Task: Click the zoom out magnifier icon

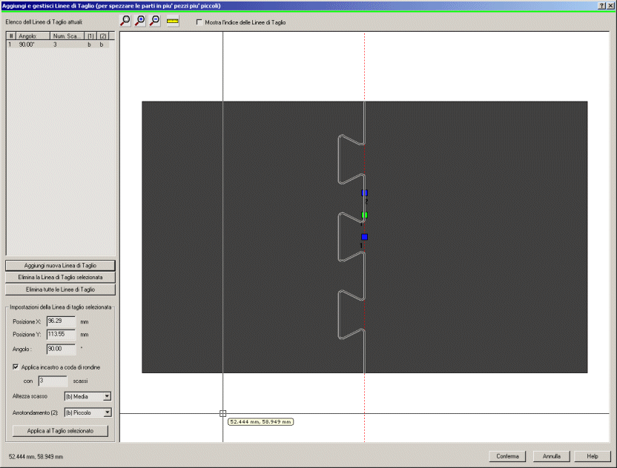Action: pyautogui.click(x=155, y=21)
